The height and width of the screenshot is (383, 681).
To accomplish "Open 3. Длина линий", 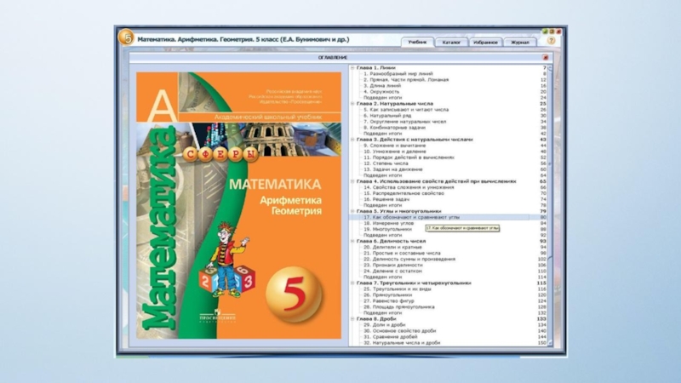I will coord(383,86).
